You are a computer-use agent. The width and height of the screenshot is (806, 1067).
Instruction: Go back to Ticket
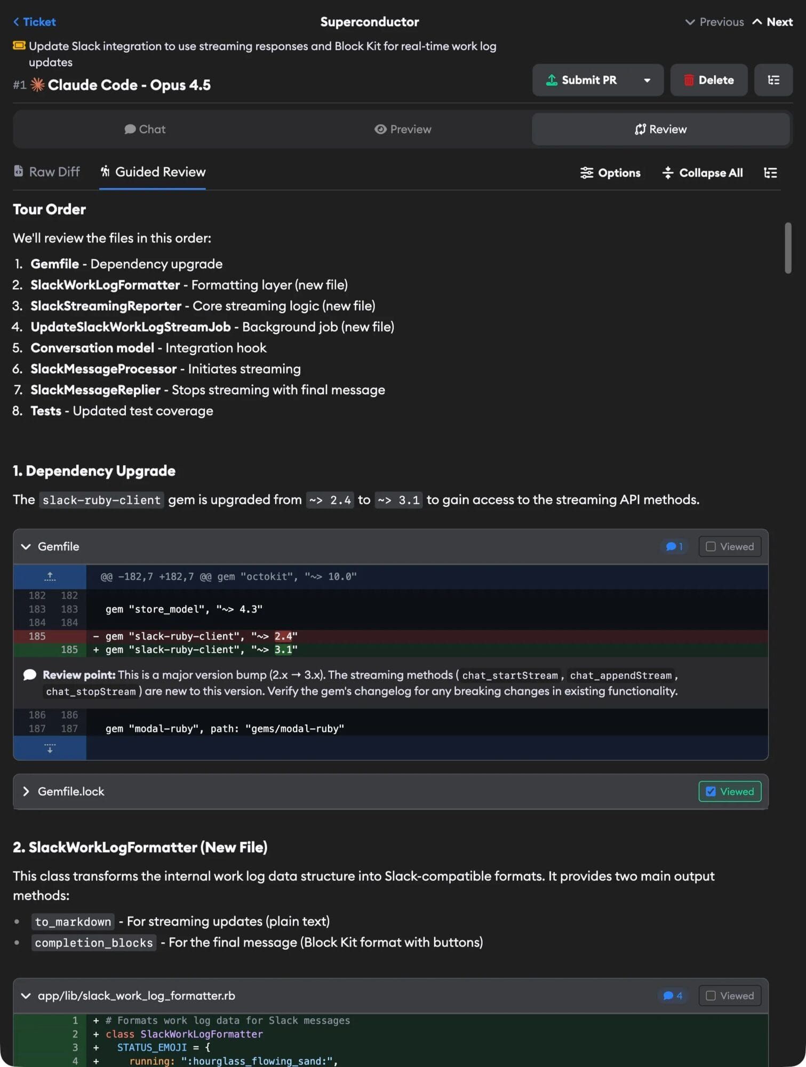(35, 22)
